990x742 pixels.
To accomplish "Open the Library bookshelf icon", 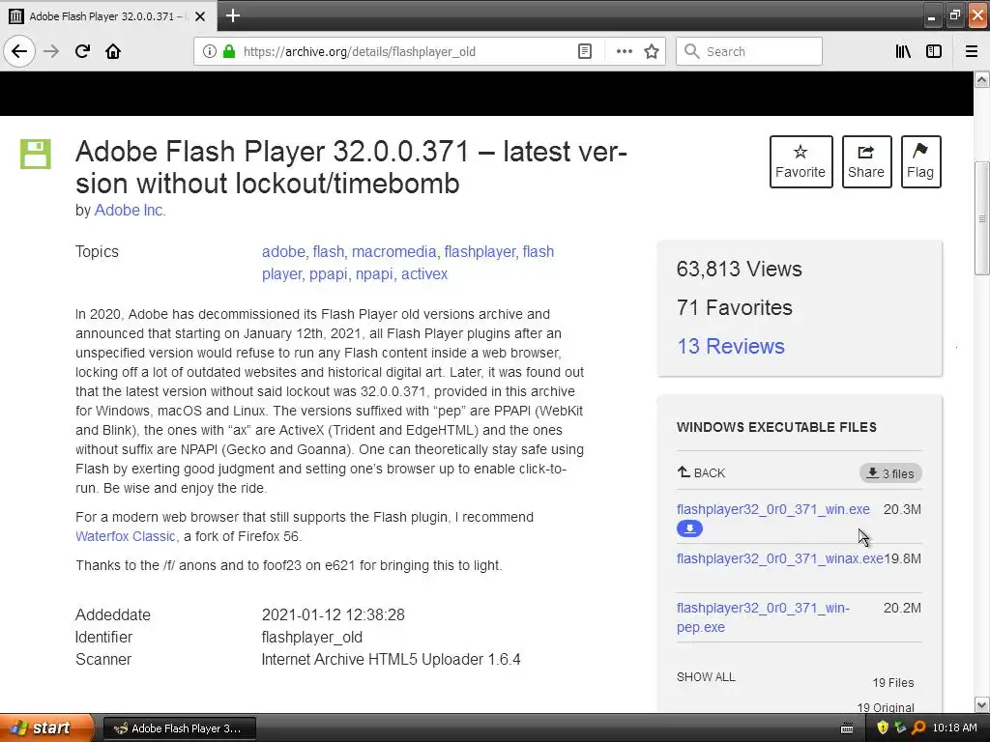I will click(x=903, y=51).
